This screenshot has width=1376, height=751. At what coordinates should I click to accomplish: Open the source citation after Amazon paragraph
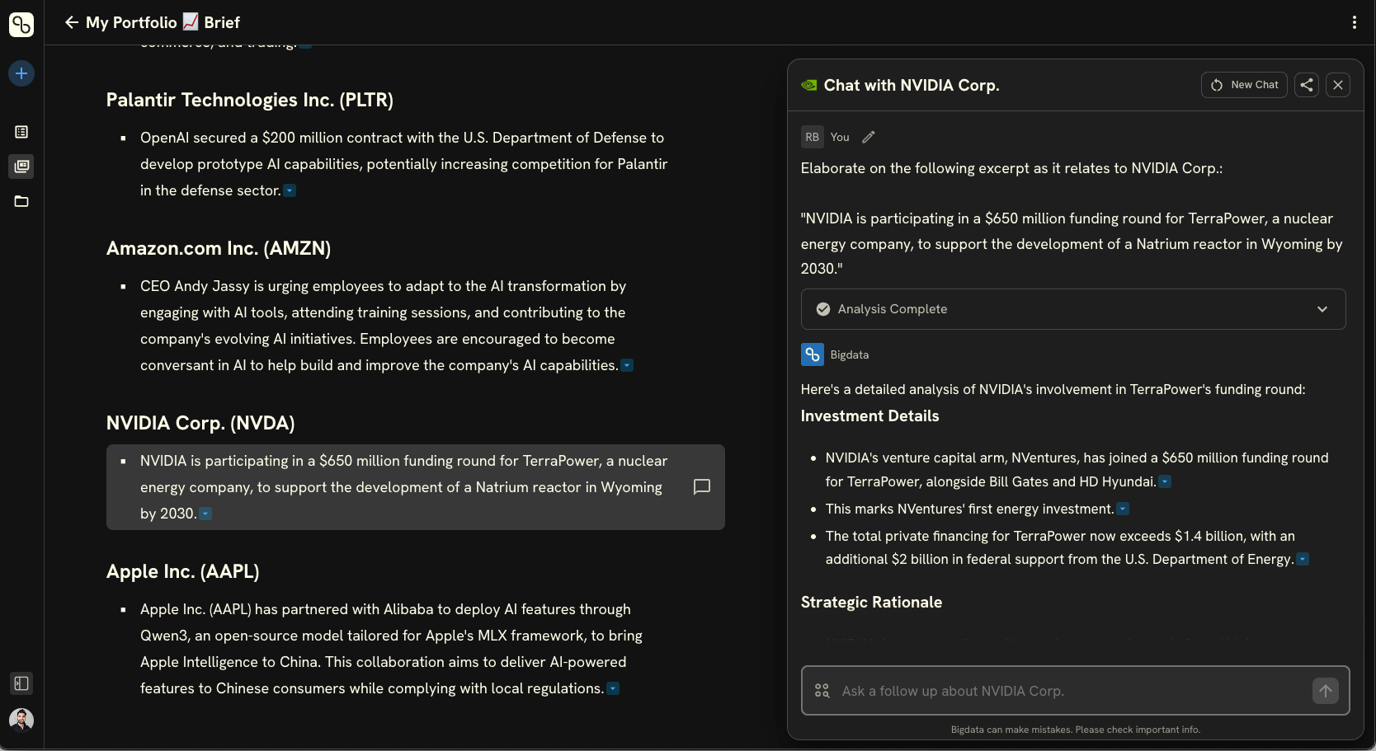(627, 365)
